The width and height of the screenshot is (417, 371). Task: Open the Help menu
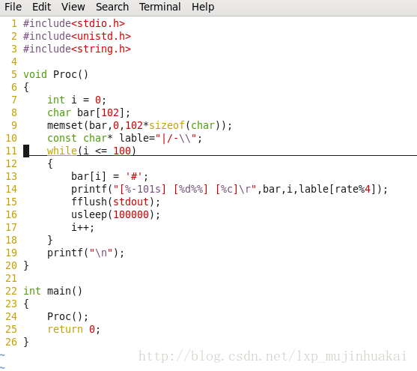203,7
